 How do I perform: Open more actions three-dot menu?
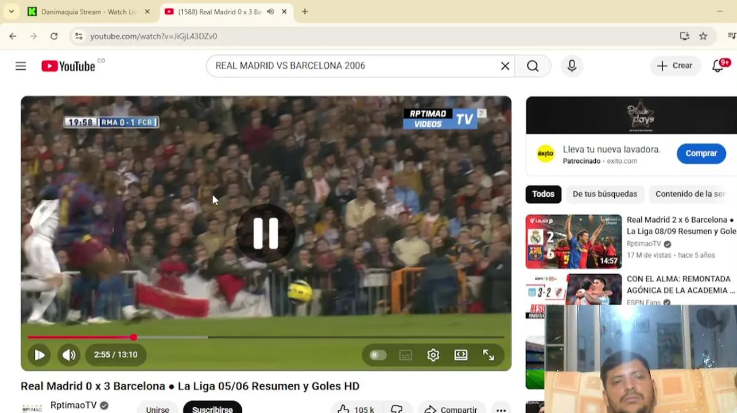pyautogui.click(x=501, y=410)
